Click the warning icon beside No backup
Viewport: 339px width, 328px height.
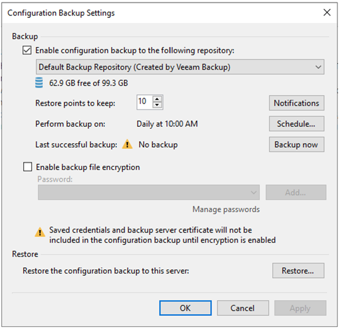(x=127, y=144)
